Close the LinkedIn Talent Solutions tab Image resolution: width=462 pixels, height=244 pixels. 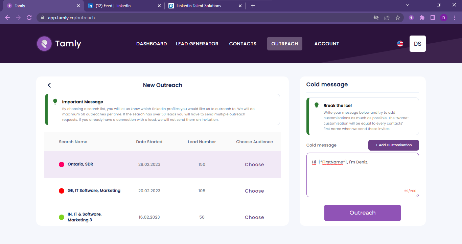click(x=240, y=6)
